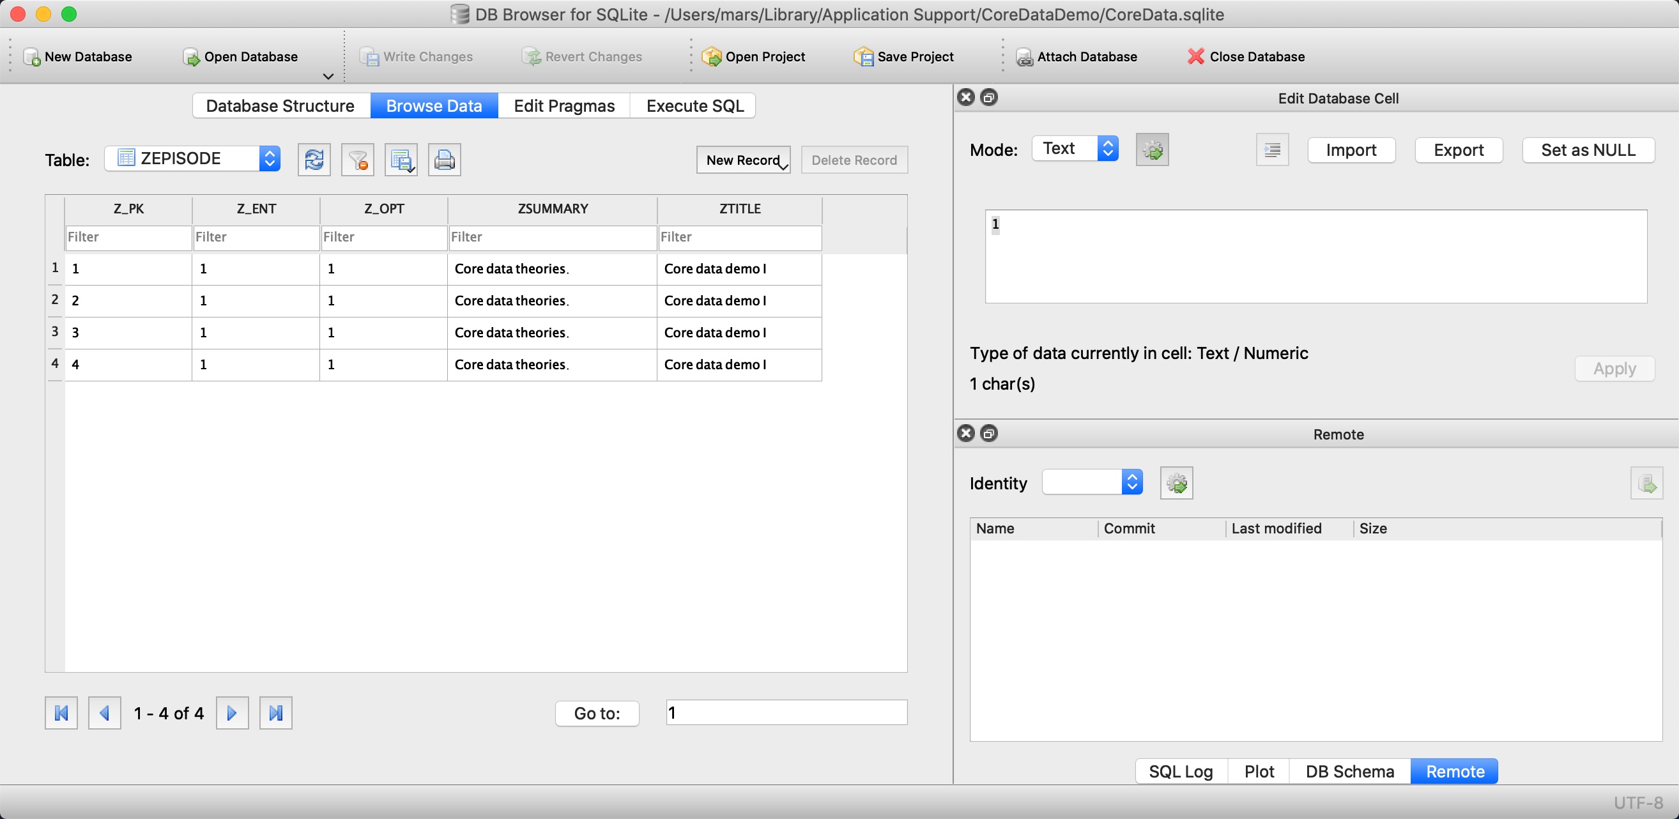Image resolution: width=1679 pixels, height=819 pixels.
Task: Open the Plot tab
Action: (x=1259, y=772)
